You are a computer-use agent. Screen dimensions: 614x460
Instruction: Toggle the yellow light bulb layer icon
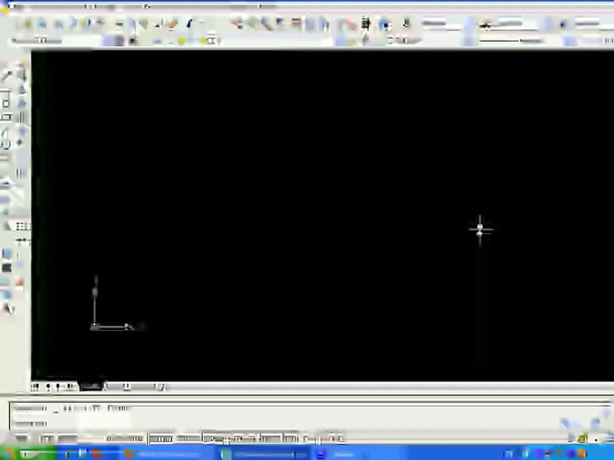pos(181,41)
